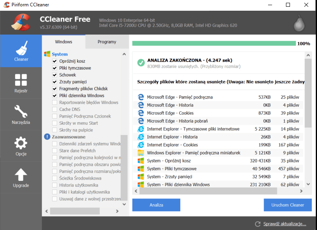Disable the Schowek checkbox

(55, 75)
